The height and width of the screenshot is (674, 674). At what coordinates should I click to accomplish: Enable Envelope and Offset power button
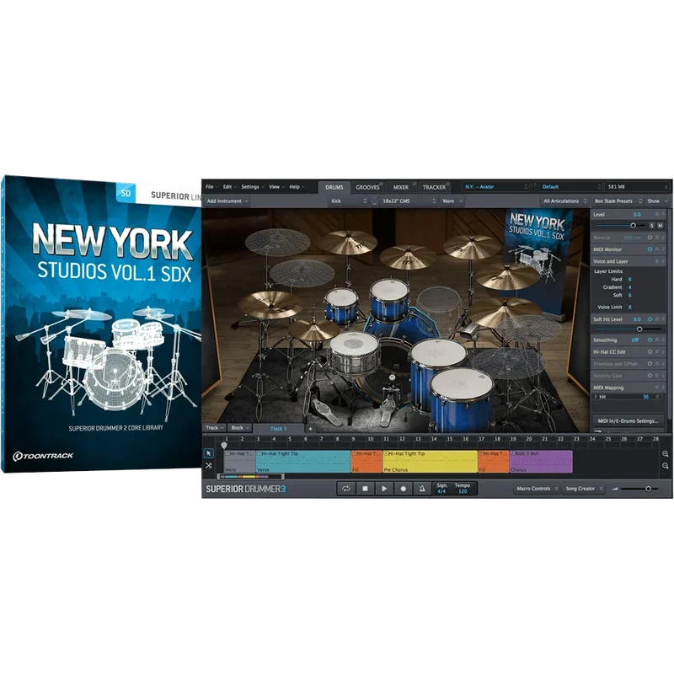coord(650,364)
